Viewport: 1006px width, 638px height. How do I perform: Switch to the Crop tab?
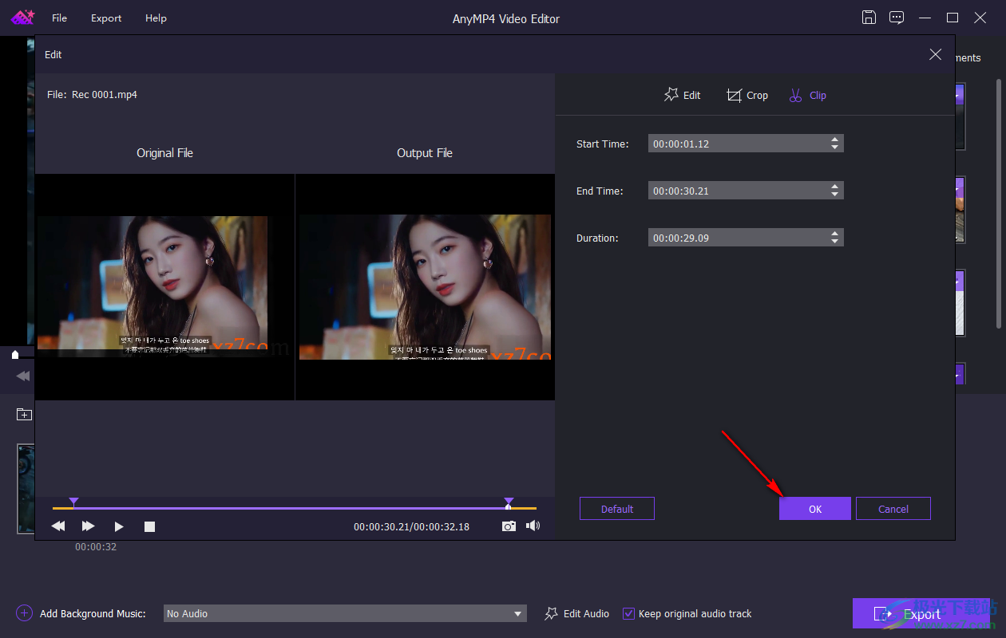click(x=747, y=95)
